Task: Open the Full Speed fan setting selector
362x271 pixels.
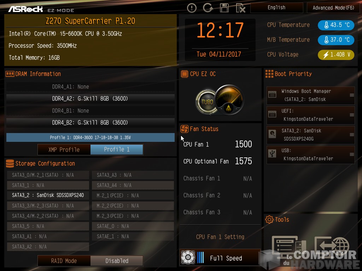Action: pyautogui.click(x=220, y=257)
